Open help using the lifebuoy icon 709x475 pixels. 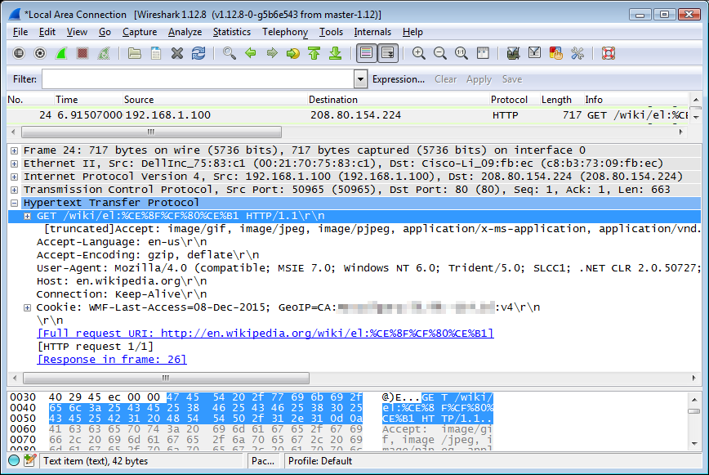[x=609, y=53]
